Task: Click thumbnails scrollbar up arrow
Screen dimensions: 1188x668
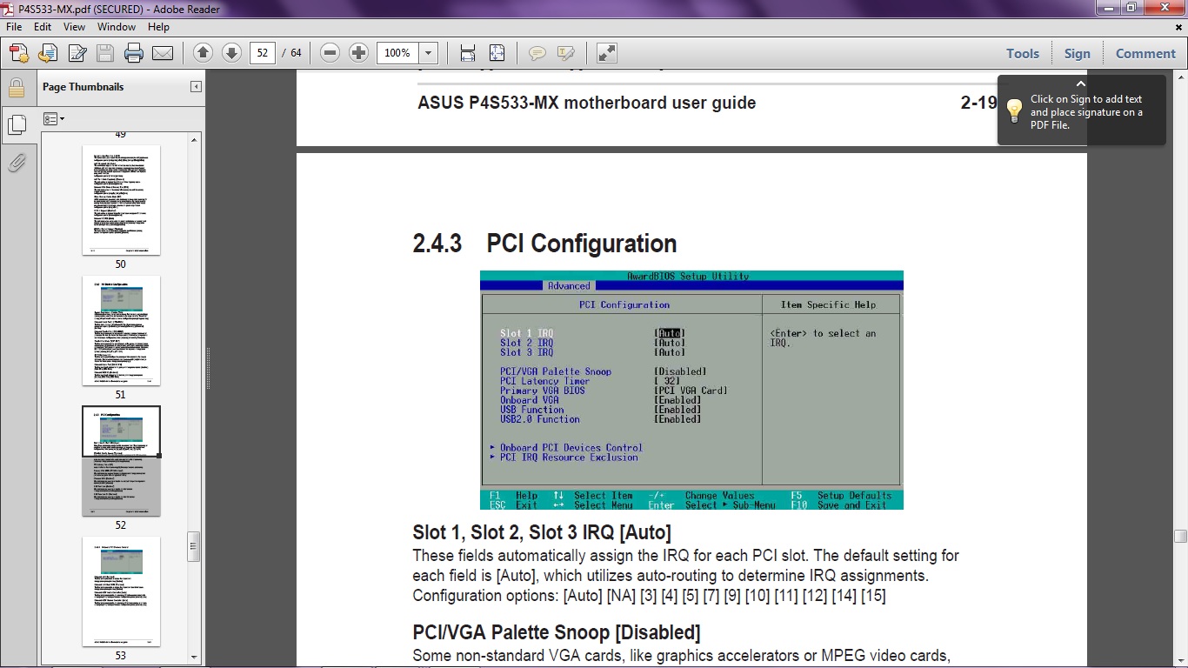Action: coord(194,139)
